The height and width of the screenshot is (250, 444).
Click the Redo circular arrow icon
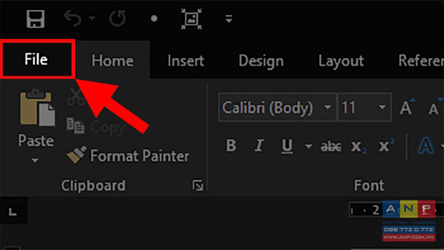click(x=118, y=18)
